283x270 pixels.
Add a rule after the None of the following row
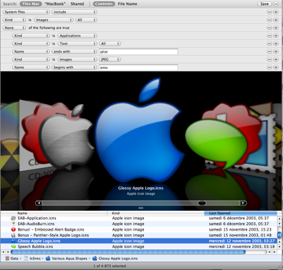276,27
